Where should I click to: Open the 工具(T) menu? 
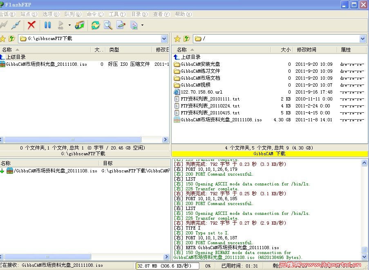point(117,14)
